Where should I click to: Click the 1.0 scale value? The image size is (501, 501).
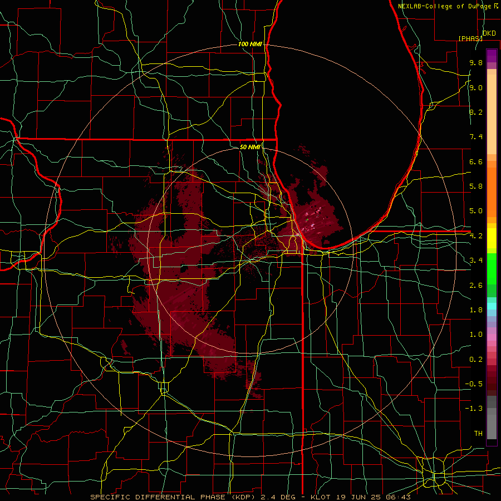pyautogui.click(x=476, y=335)
